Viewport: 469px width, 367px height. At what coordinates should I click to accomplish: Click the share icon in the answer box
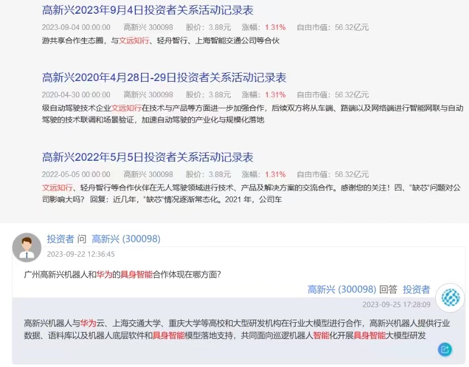(x=445, y=350)
